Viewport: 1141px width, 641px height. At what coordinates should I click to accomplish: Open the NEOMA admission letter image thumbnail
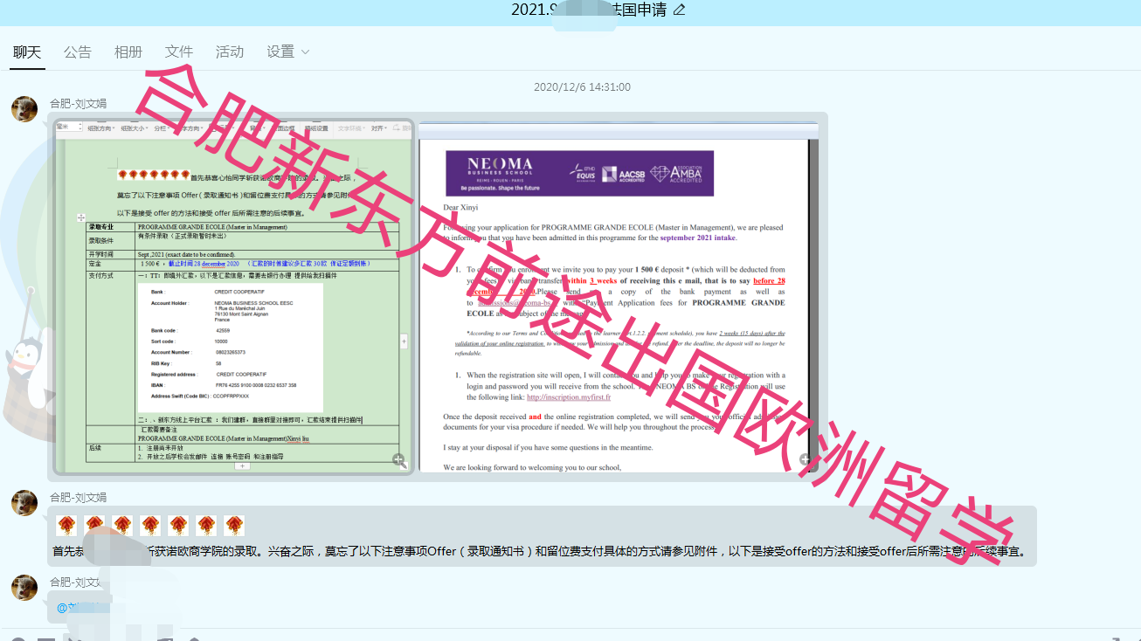pos(619,297)
